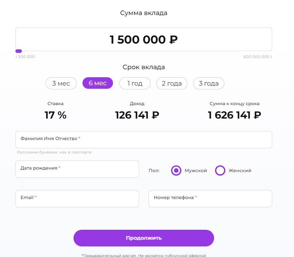294x257 pixels.
Task: Select the 3 мес deposit term
Action: coord(61,83)
